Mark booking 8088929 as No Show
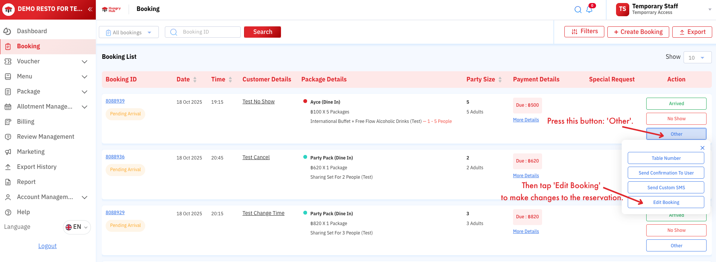 [676, 230]
